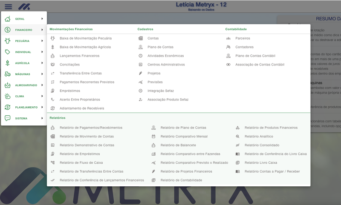
Task: Click the Lançamentos Financeiros icon
Action: 52,56
